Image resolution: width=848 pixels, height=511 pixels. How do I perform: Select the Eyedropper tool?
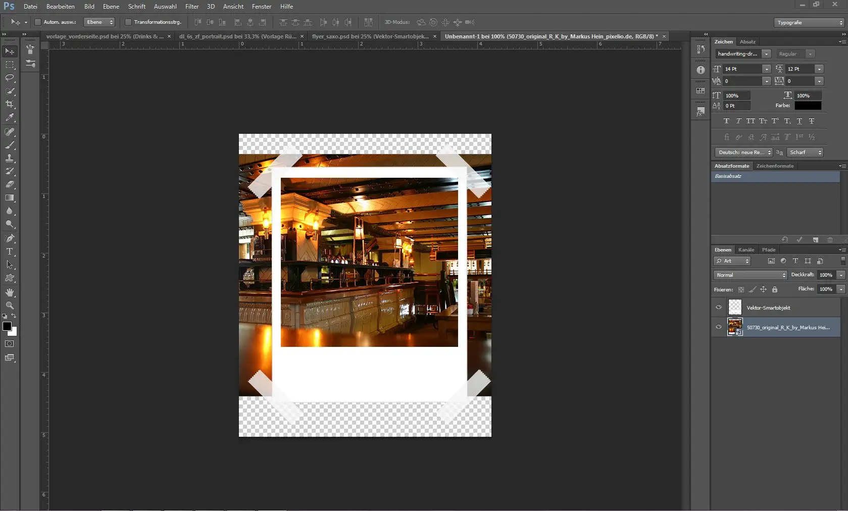tap(10, 117)
